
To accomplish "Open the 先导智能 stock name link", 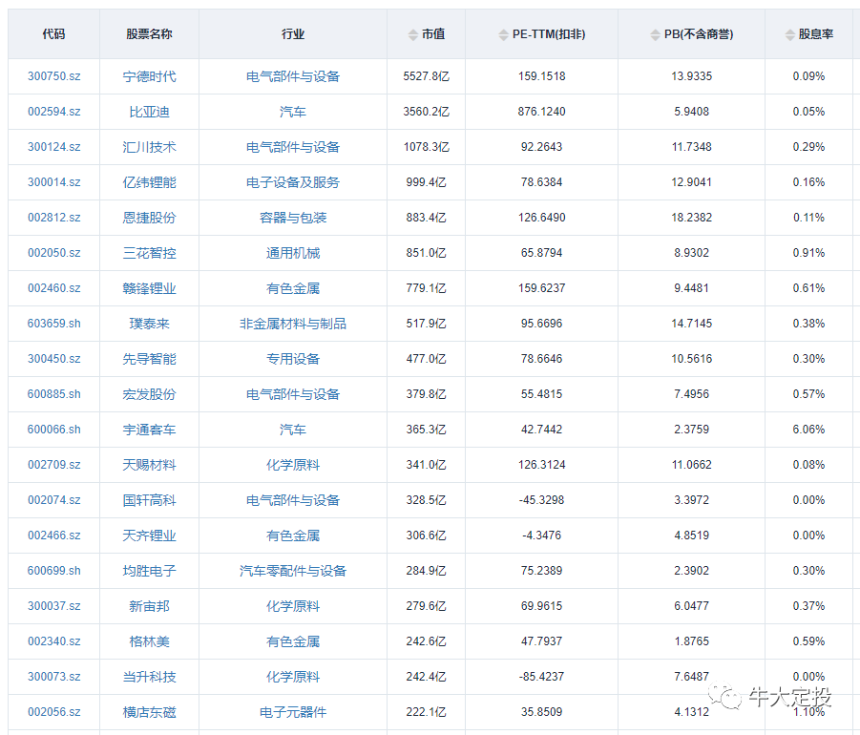I will tap(149, 359).
